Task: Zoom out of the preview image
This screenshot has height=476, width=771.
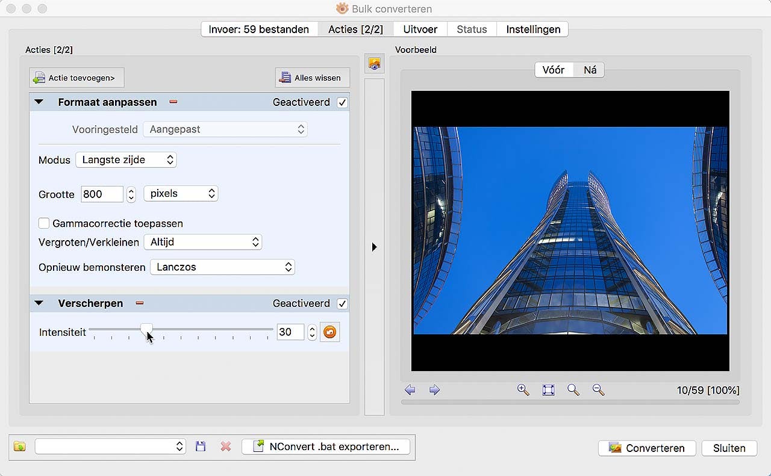Action: pyautogui.click(x=598, y=390)
